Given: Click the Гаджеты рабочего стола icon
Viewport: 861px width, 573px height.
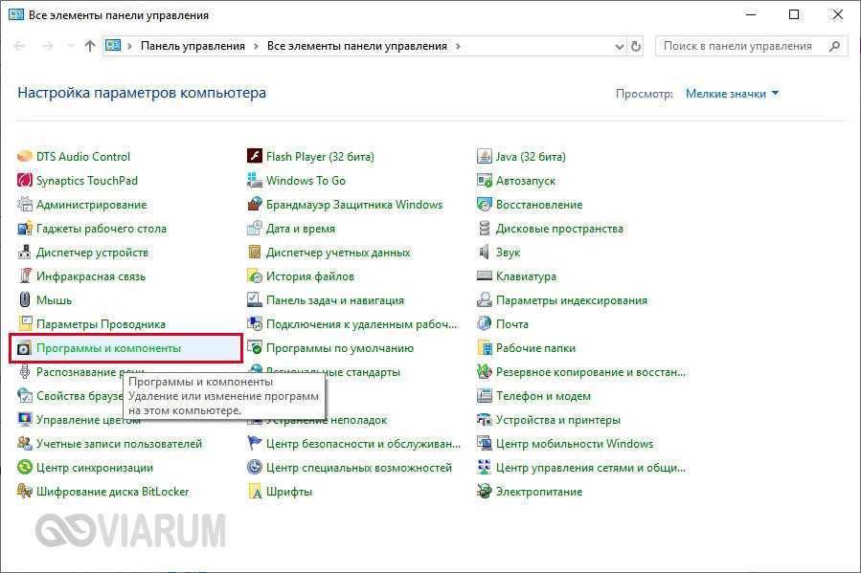Looking at the screenshot, I should pos(25,229).
